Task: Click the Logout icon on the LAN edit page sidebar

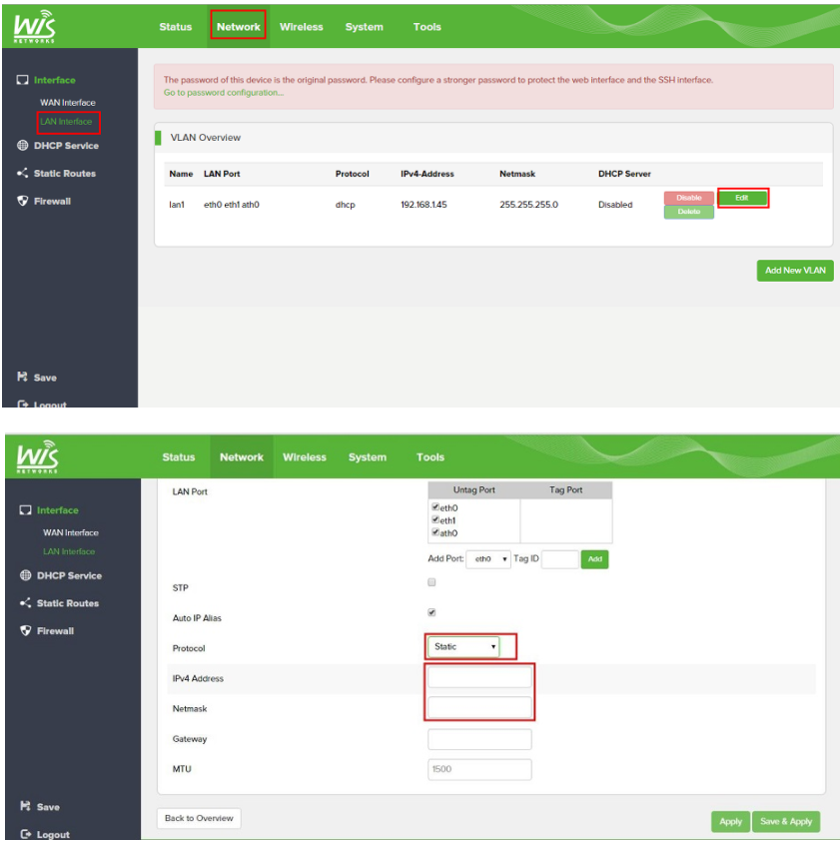Action: pyautogui.click(x=26, y=834)
